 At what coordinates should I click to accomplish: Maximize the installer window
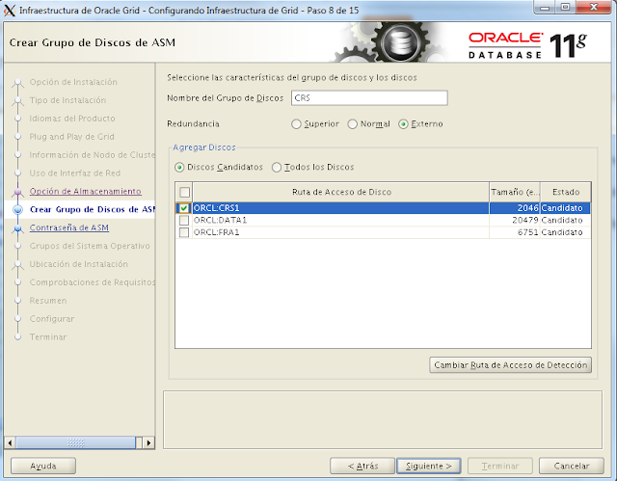pos(565,8)
